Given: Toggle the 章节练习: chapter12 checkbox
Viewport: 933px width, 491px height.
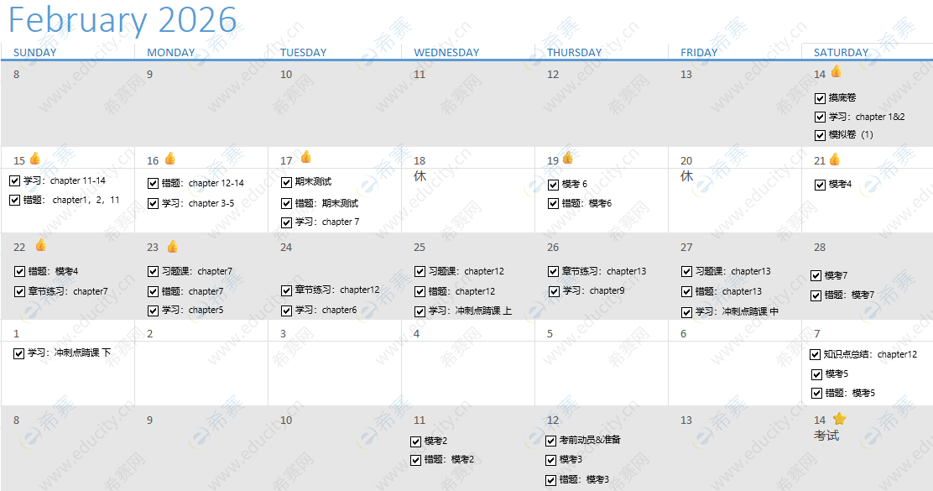Looking at the screenshot, I should pos(286,290).
